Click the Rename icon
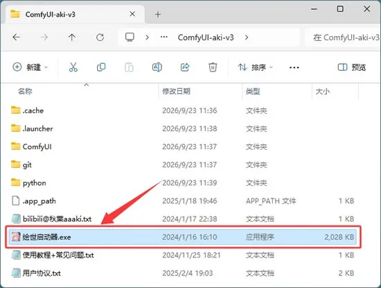 [157, 67]
